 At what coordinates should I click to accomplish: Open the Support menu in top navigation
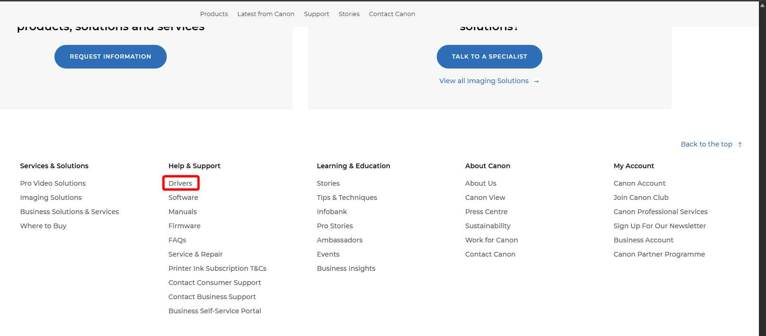(x=316, y=14)
